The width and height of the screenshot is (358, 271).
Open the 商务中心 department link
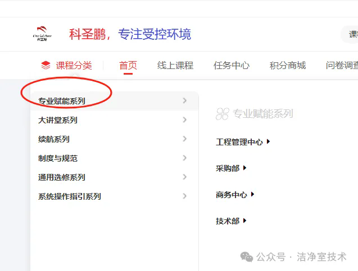(232, 195)
